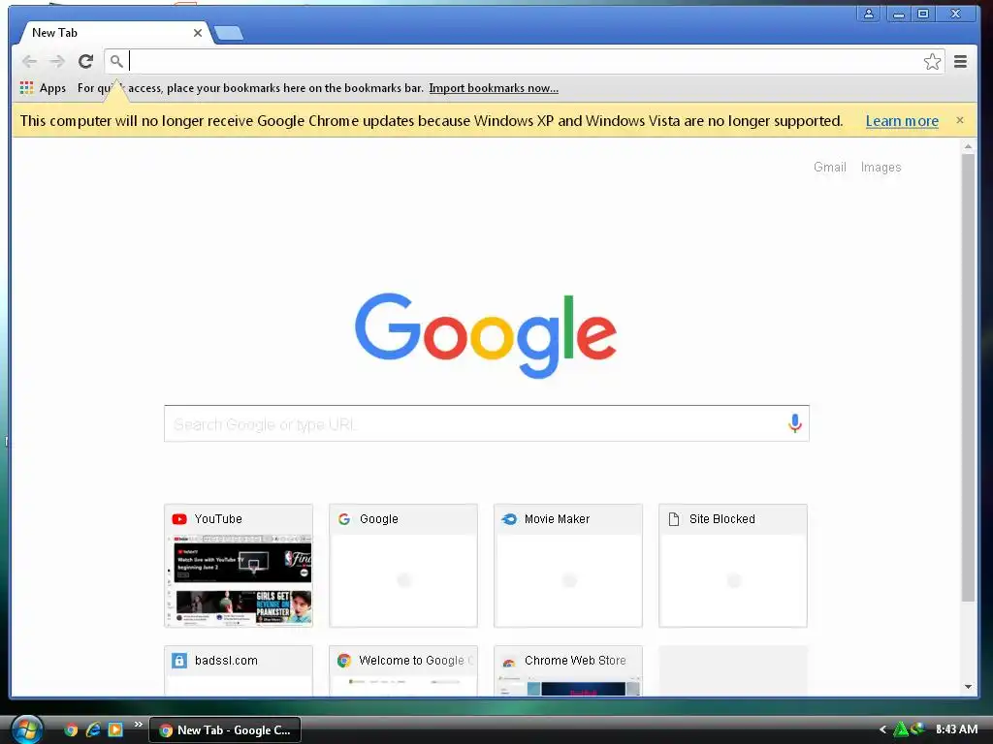The height and width of the screenshot is (744, 993).
Task: Click the Google tile G favicon
Action: [344, 519]
